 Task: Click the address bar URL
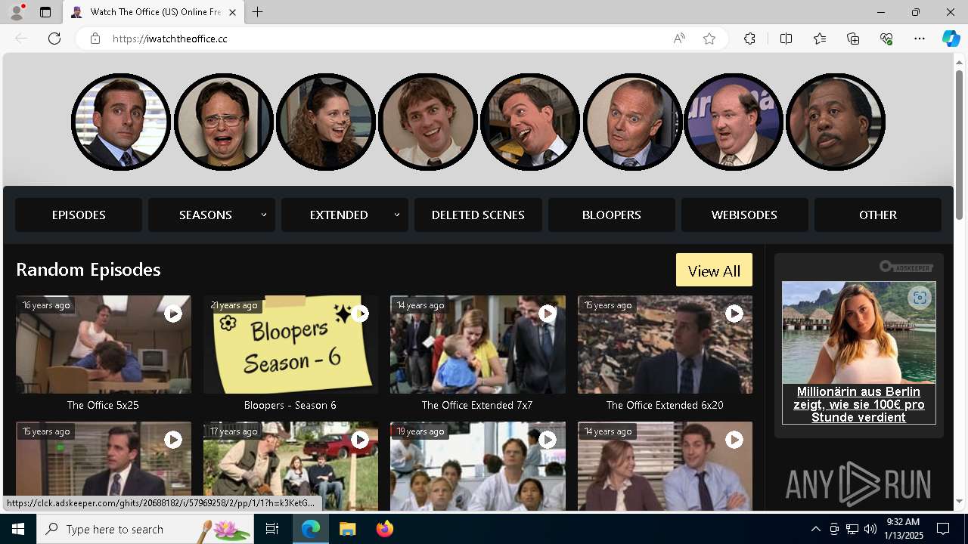point(170,39)
